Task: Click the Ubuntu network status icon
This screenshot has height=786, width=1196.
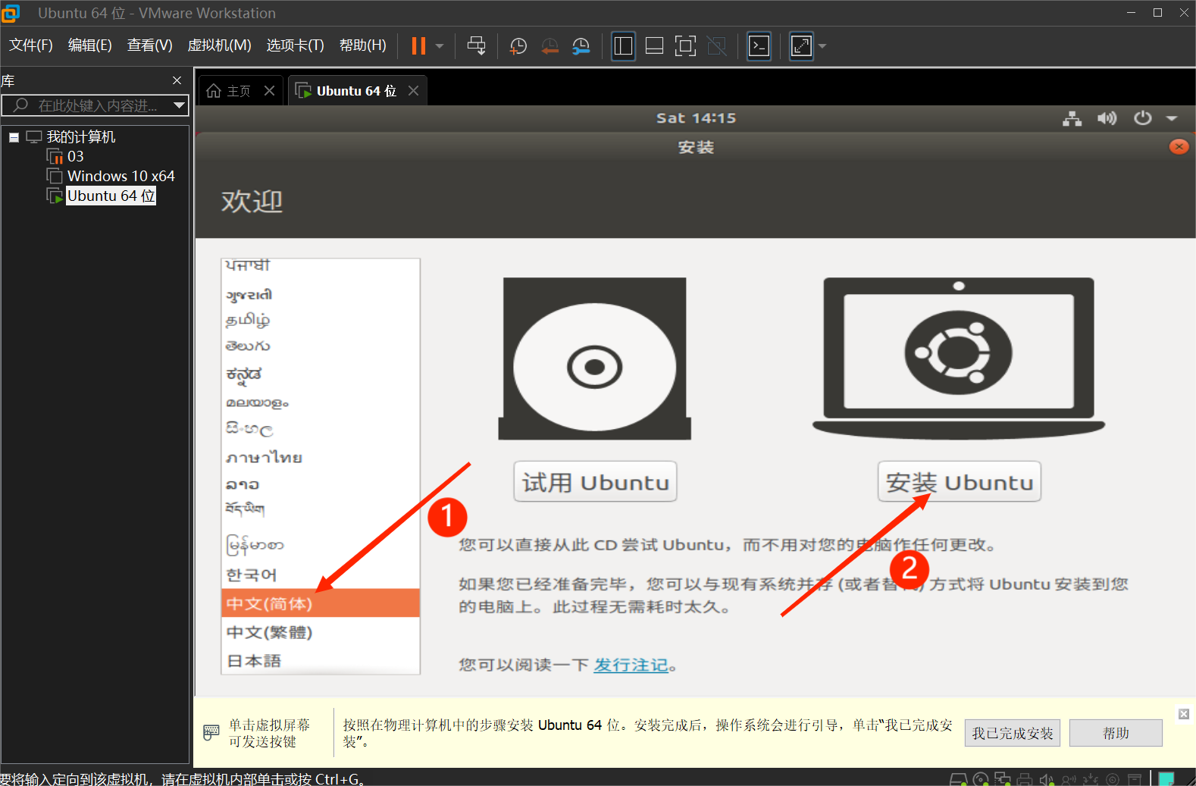Action: pyautogui.click(x=1072, y=118)
